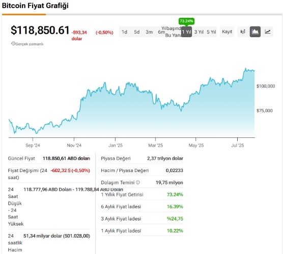Click the 19,75 milyon supply value

click(x=169, y=183)
